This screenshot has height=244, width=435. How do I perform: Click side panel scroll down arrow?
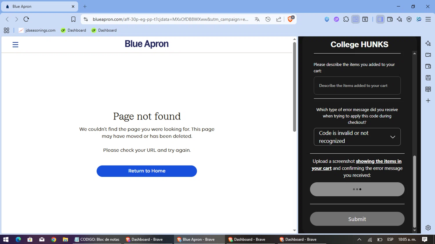[414, 230]
